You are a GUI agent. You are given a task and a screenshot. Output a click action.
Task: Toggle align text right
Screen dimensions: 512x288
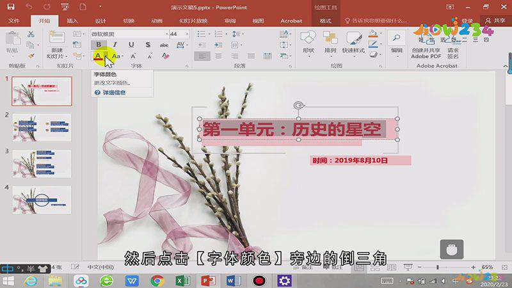click(235, 56)
